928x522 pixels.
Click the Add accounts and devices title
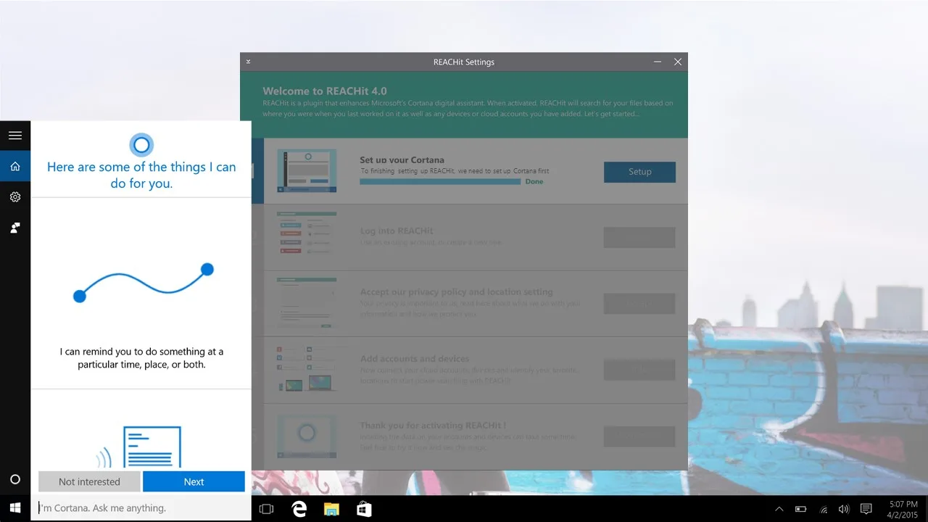415,359
